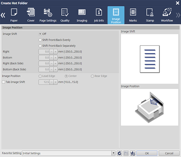This screenshot has height=157, width=181.
Task: Collapse tabs with the left double-chevron
Action: pyautogui.click(x=3, y=15)
